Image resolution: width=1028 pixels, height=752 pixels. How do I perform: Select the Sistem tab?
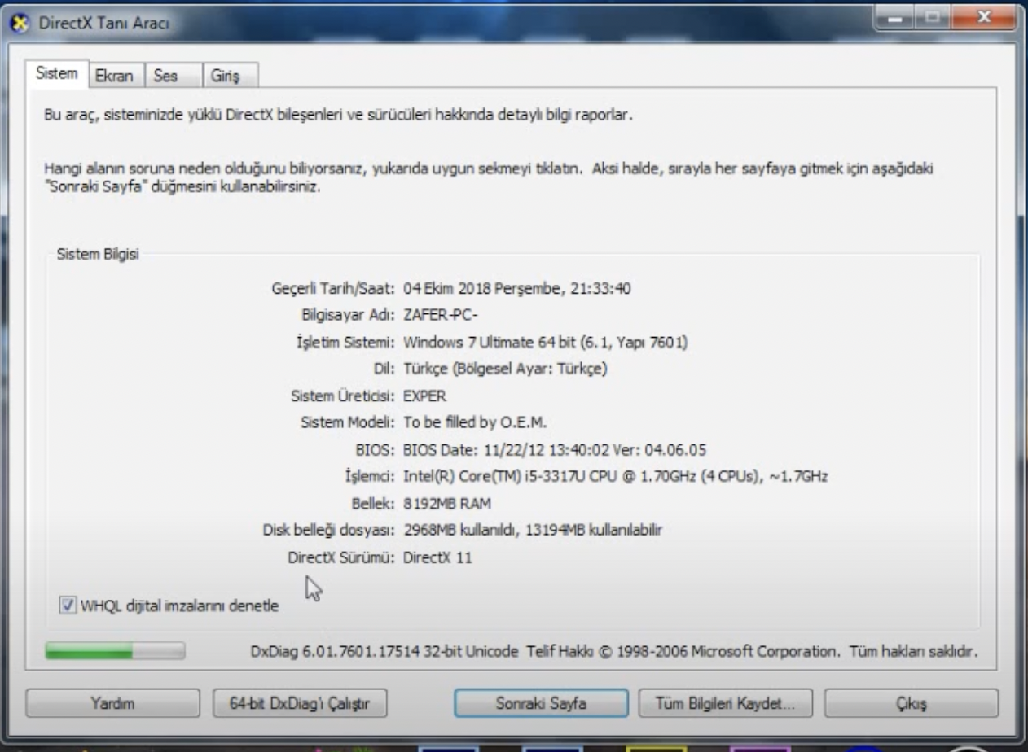point(57,73)
